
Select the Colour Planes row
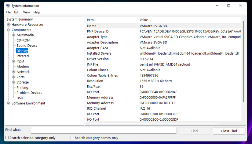(164, 70)
